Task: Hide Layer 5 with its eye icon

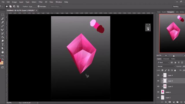Action: (x=158, y=81)
